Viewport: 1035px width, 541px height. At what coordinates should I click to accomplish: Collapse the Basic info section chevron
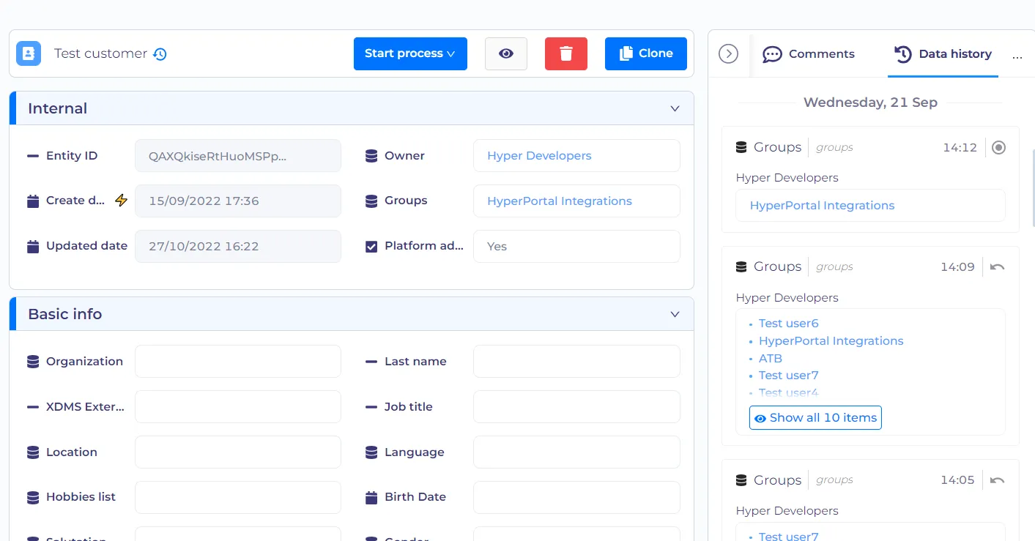point(675,314)
